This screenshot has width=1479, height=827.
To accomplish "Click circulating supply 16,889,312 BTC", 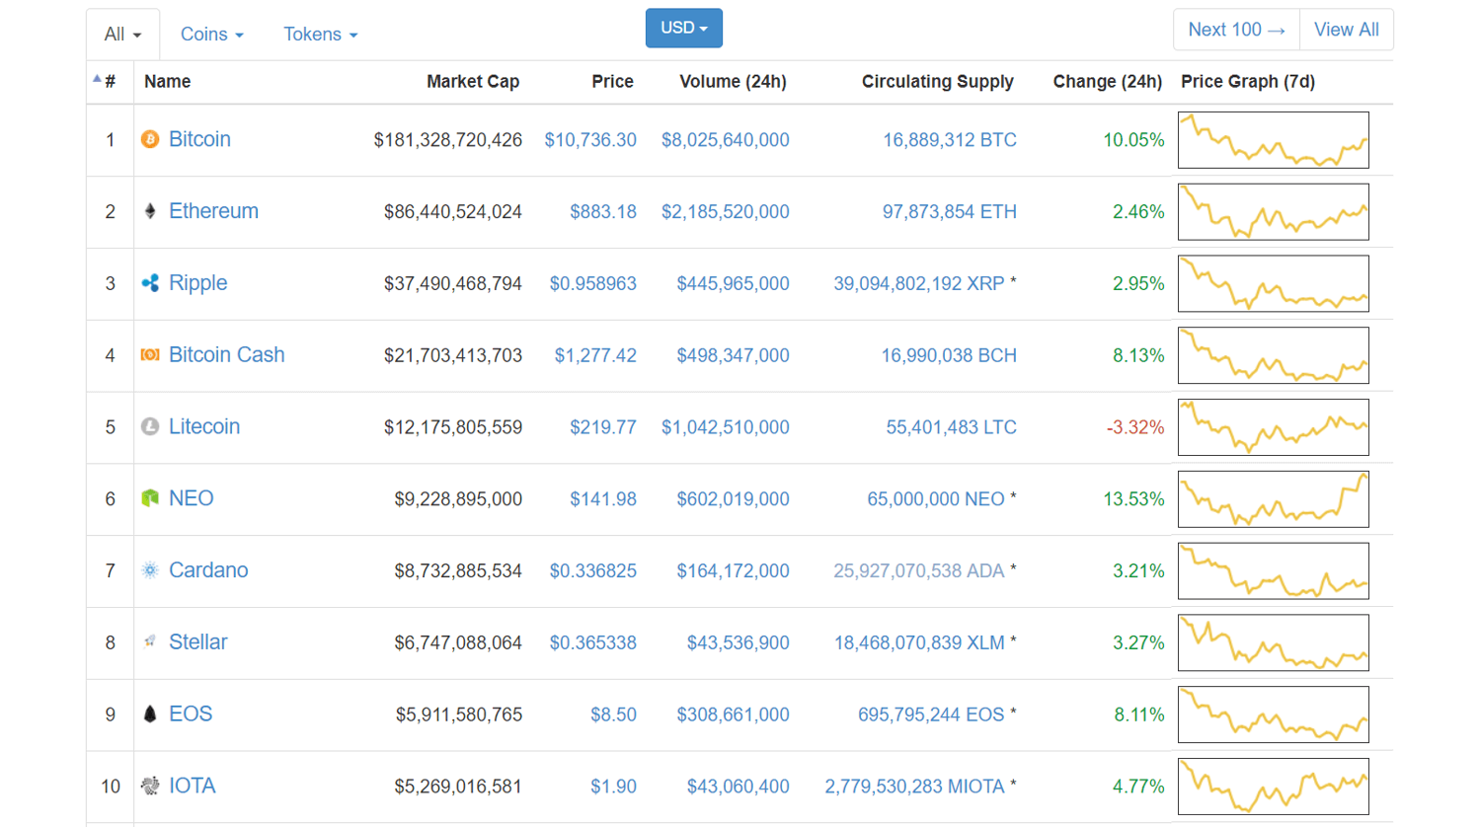I will tap(950, 140).
